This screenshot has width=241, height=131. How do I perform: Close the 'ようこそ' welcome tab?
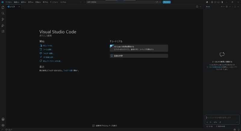click(19, 7)
